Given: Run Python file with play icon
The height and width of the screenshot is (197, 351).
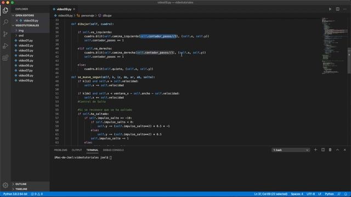Looking at the screenshot, I should pos(330,9).
